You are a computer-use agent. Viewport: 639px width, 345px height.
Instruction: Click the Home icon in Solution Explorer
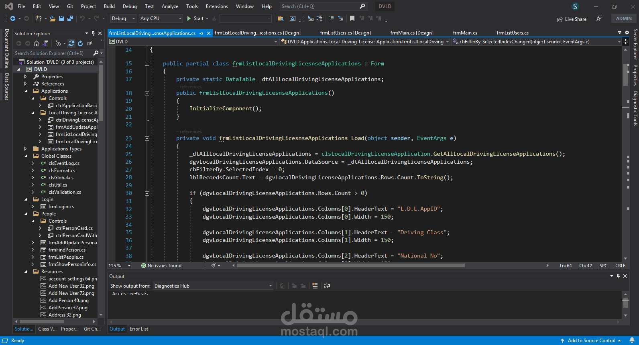pyautogui.click(x=37, y=43)
